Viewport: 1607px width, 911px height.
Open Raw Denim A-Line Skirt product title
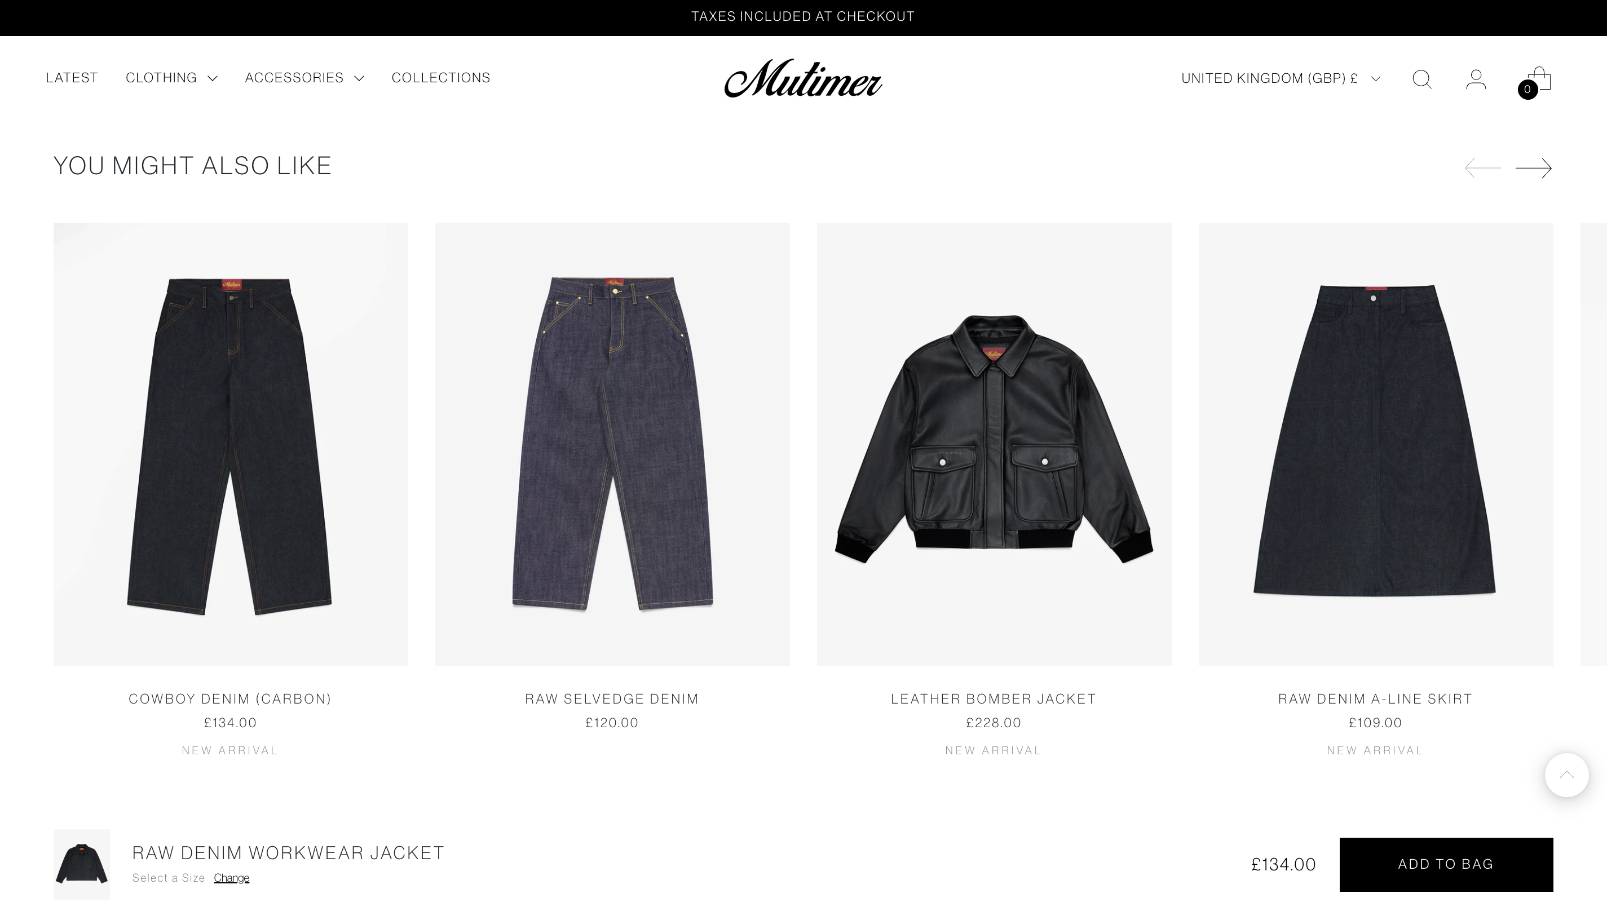(x=1375, y=698)
